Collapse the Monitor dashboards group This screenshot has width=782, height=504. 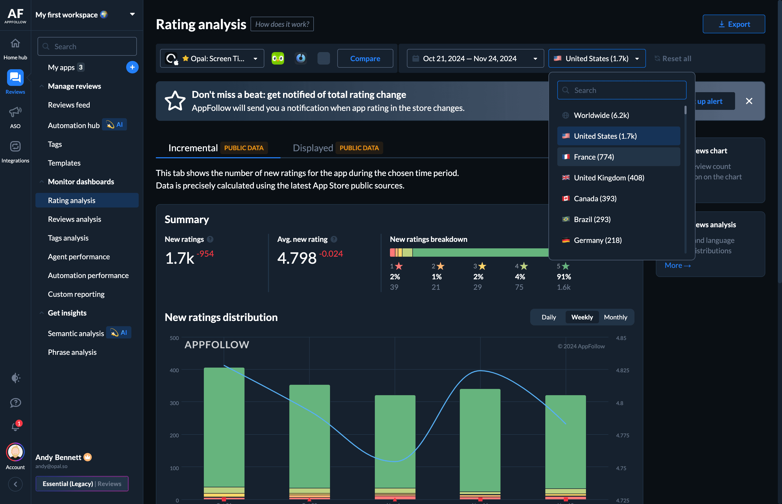pyautogui.click(x=42, y=182)
